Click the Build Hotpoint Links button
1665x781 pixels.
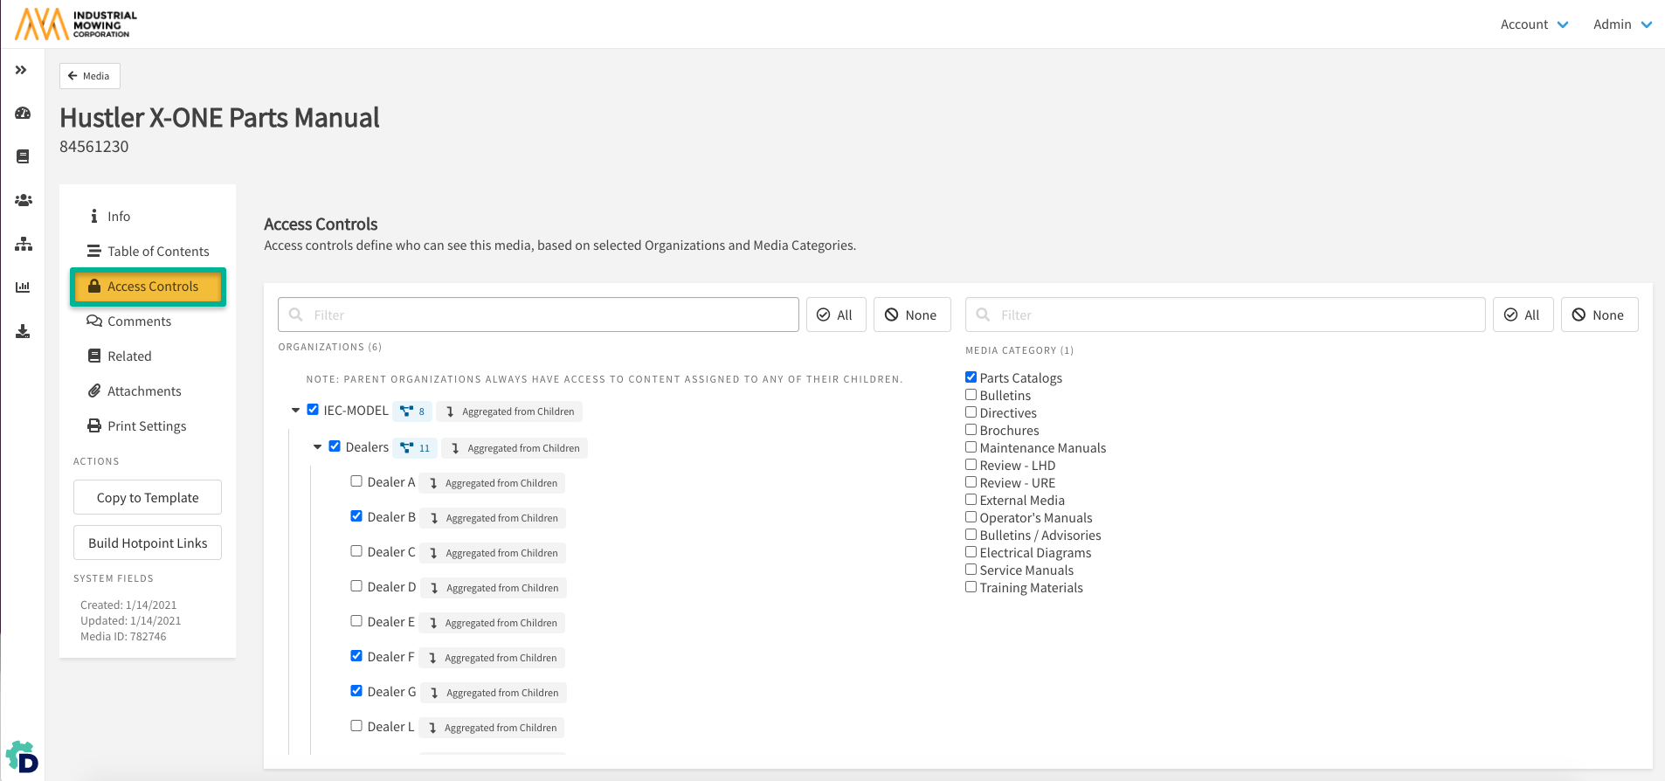148,543
